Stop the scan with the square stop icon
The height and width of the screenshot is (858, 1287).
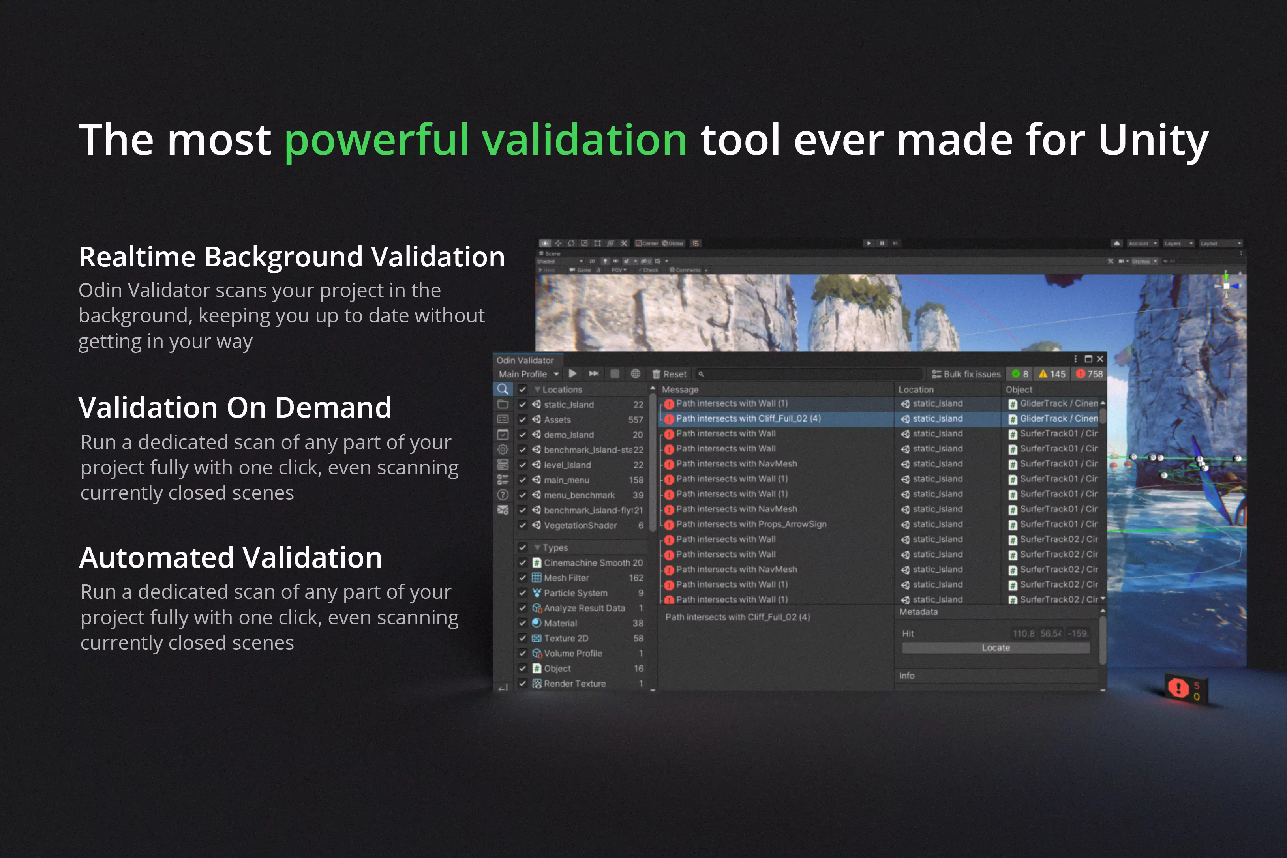(615, 374)
